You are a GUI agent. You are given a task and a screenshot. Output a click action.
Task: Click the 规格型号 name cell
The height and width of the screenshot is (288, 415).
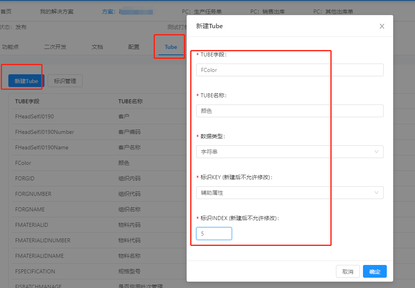(x=129, y=271)
